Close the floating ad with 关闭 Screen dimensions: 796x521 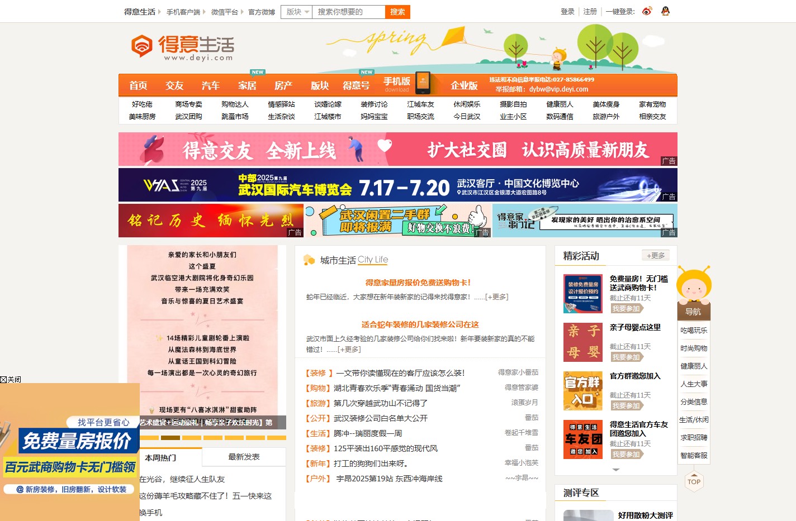tap(11, 379)
